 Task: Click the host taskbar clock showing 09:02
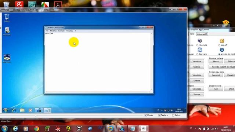[x=226, y=129]
